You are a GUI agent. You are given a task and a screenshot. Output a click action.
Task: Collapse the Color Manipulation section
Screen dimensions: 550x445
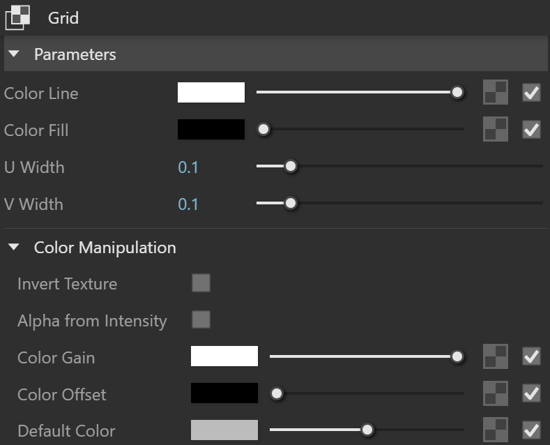[x=14, y=247]
